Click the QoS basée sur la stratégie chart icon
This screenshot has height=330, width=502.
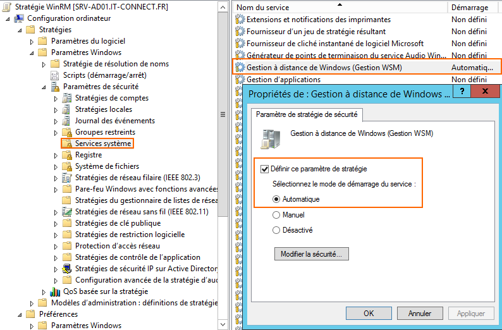(55, 291)
